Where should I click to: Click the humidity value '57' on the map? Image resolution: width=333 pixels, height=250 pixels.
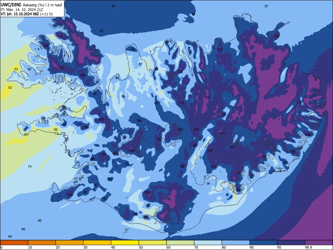(x=26, y=134)
